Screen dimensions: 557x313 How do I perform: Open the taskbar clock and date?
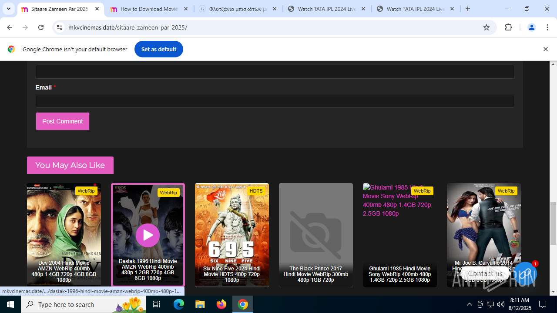point(520,304)
